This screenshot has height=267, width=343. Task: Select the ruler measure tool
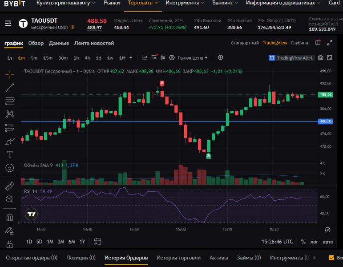coord(10,186)
